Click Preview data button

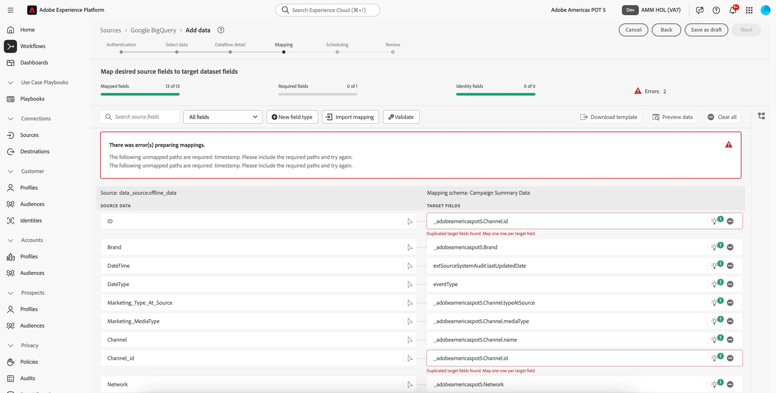tap(673, 117)
